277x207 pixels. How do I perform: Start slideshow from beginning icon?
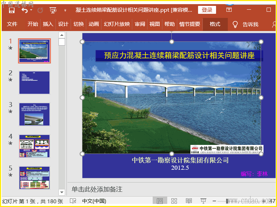[53, 10]
